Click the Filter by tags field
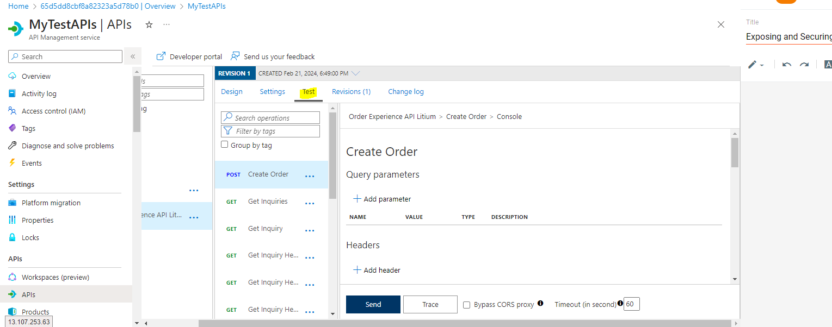The image size is (832, 327). (270, 131)
